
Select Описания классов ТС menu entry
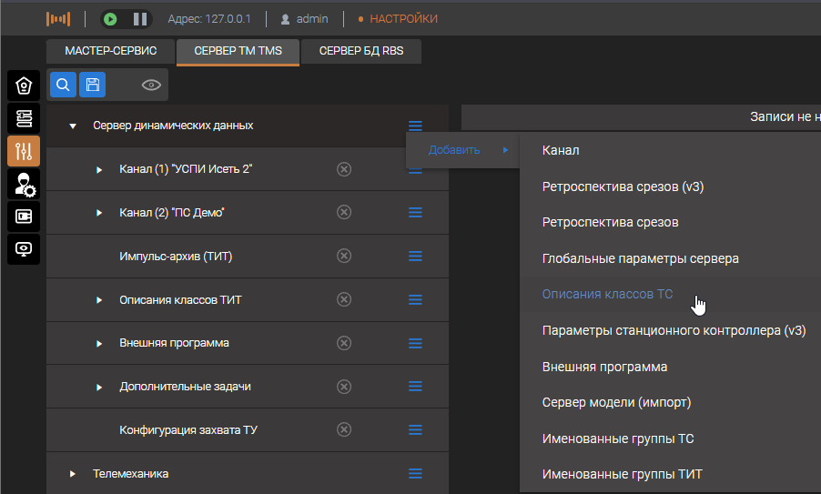point(607,295)
